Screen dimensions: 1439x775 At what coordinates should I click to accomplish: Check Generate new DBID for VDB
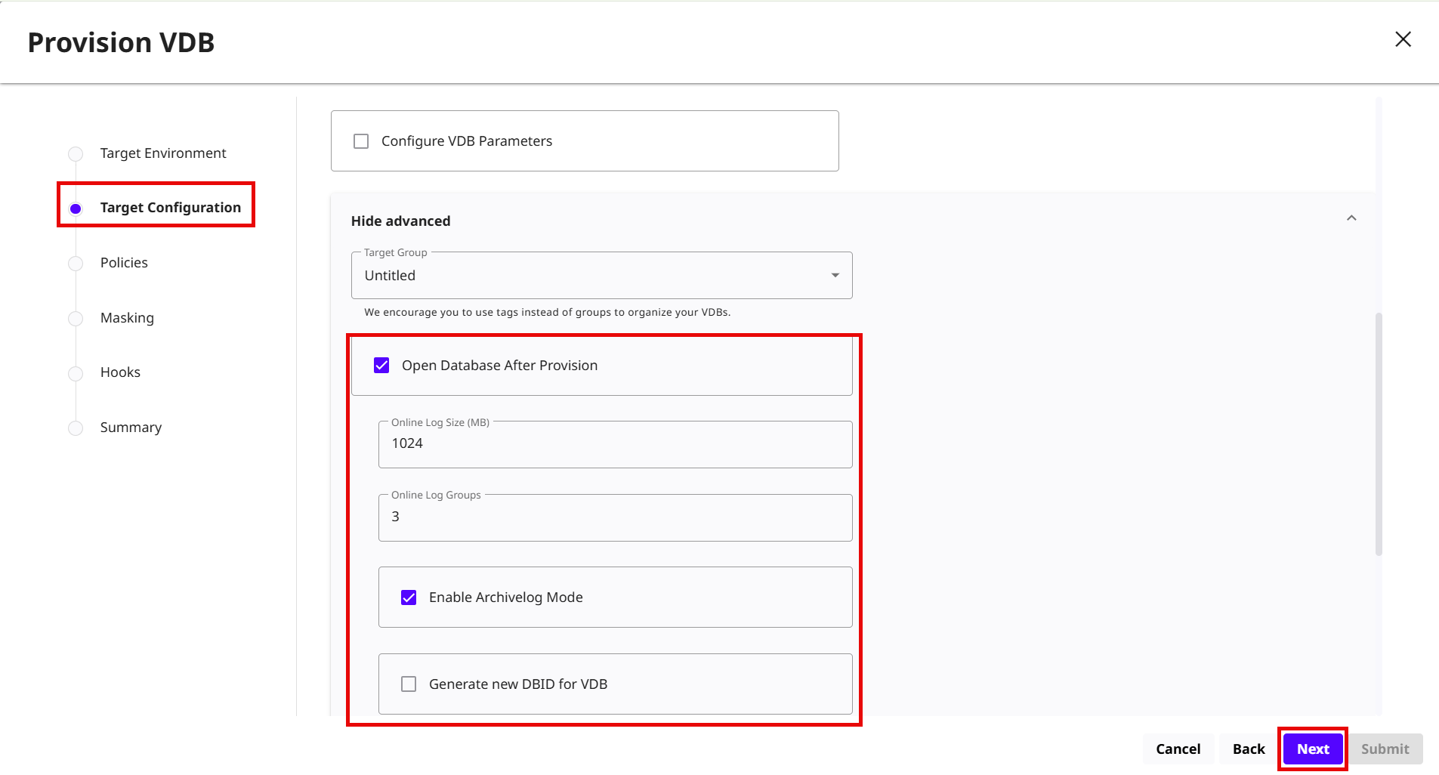[x=409, y=684]
